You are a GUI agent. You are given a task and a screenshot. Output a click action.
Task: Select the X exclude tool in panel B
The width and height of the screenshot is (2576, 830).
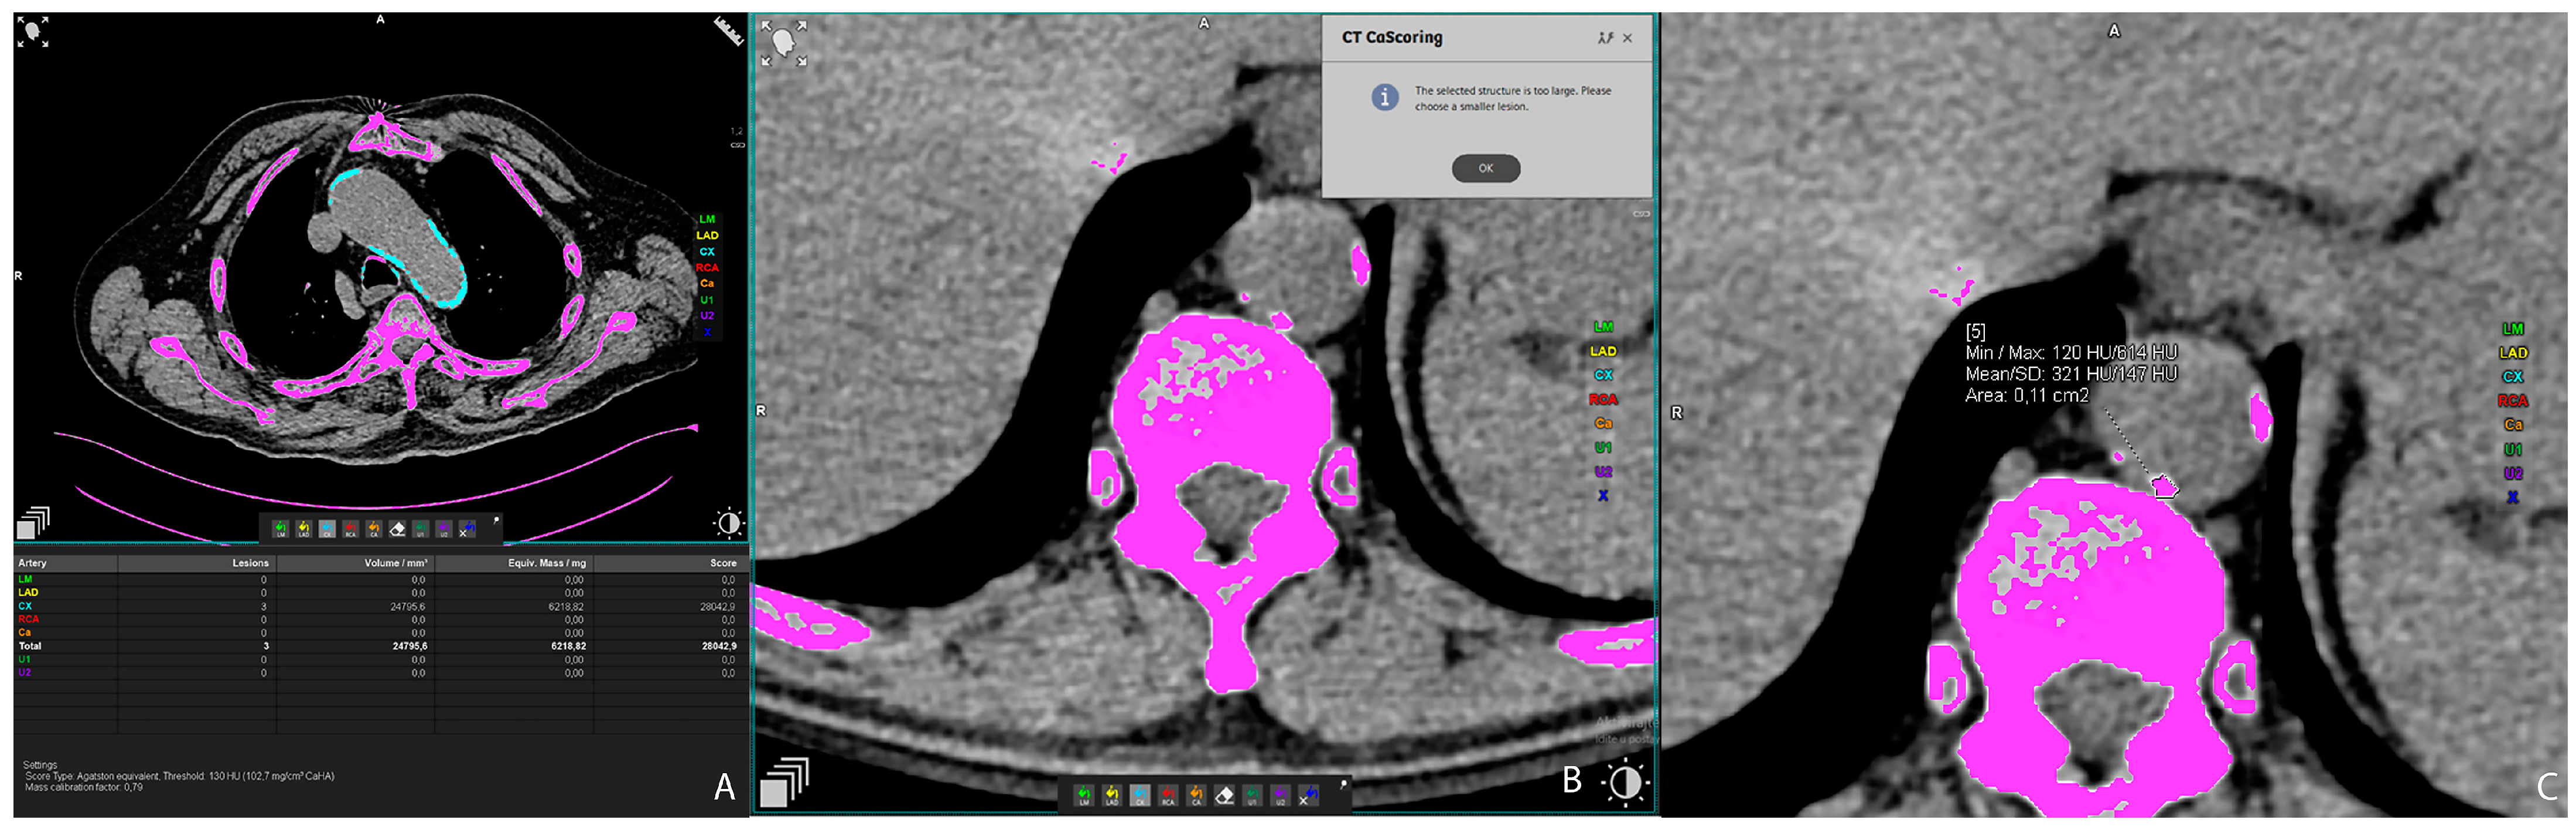click(x=1309, y=795)
